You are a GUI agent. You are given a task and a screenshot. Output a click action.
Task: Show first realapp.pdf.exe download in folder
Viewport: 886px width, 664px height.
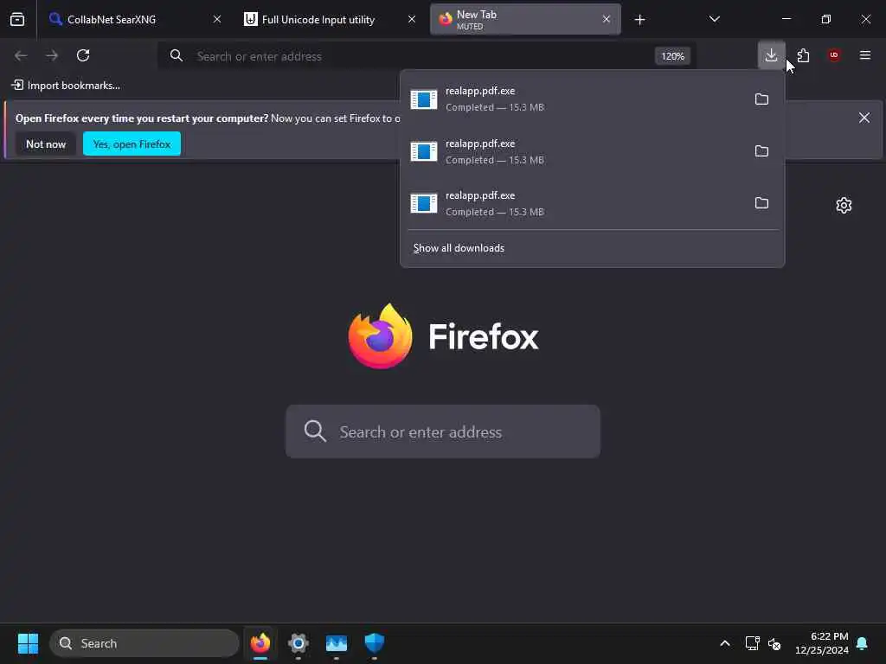[761, 99]
